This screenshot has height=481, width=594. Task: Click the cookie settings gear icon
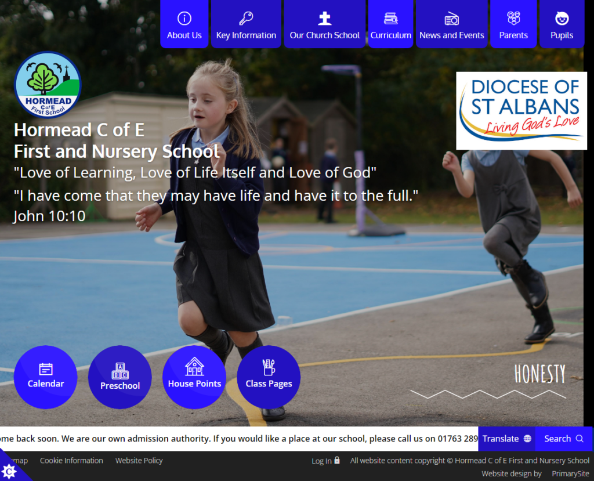pyautogui.click(x=9, y=471)
